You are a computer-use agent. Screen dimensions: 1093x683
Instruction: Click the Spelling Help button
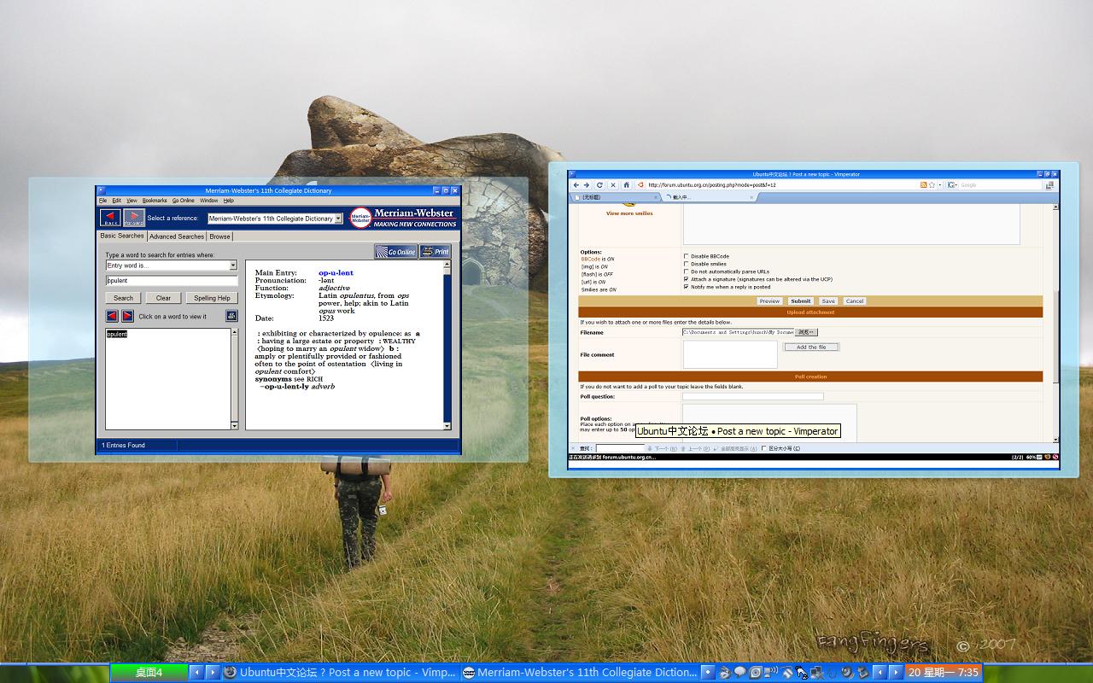point(212,298)
